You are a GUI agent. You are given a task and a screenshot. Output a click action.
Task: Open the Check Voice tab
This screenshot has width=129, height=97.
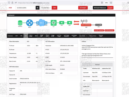point(47,36)
